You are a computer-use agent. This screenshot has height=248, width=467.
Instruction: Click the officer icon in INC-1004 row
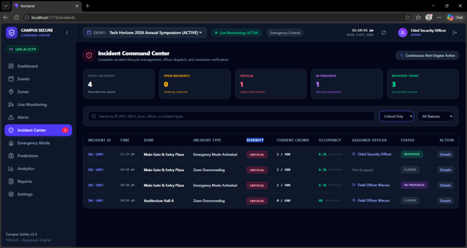pyautogui.click(x=354, y=154)
